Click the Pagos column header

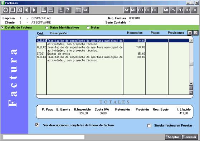pos(155,33)
